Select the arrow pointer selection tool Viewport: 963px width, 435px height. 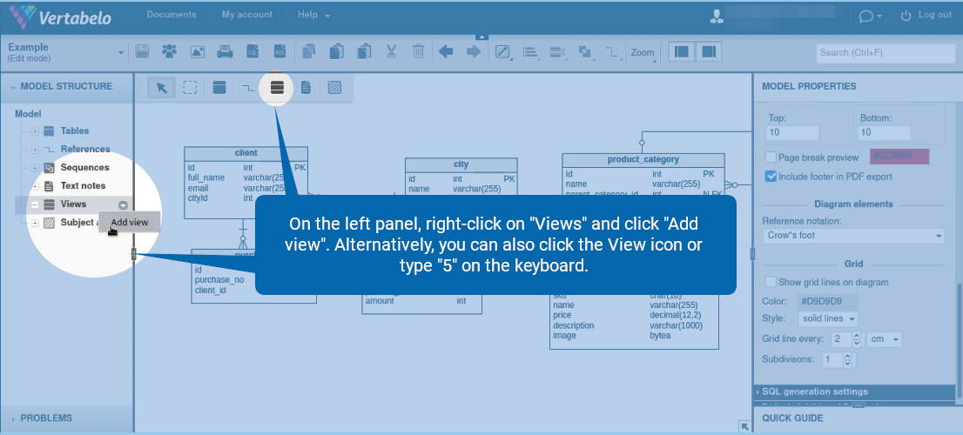[162, 88]
